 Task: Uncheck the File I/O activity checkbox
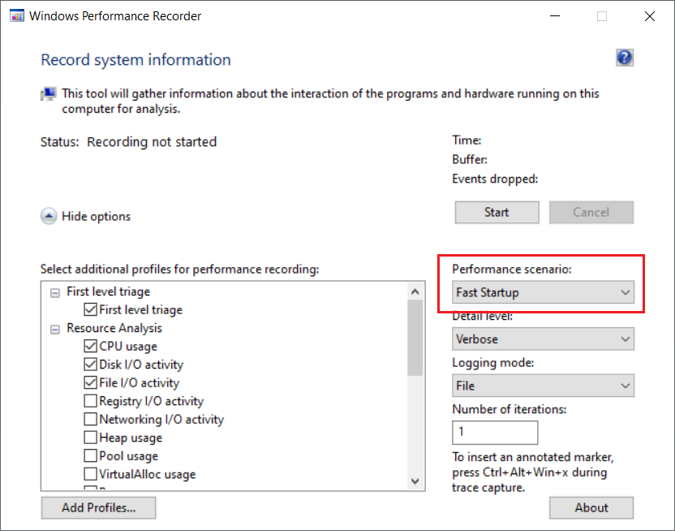pyautogui.click(x=90, y=382)
